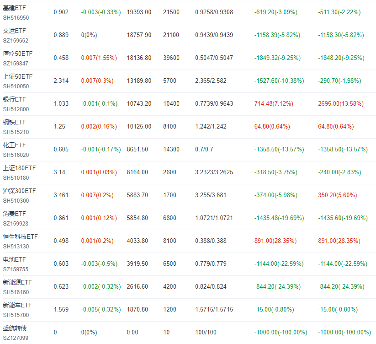Select stock code SZ127099
Viewport: 376px width, 344px height.
click(16, 338)
